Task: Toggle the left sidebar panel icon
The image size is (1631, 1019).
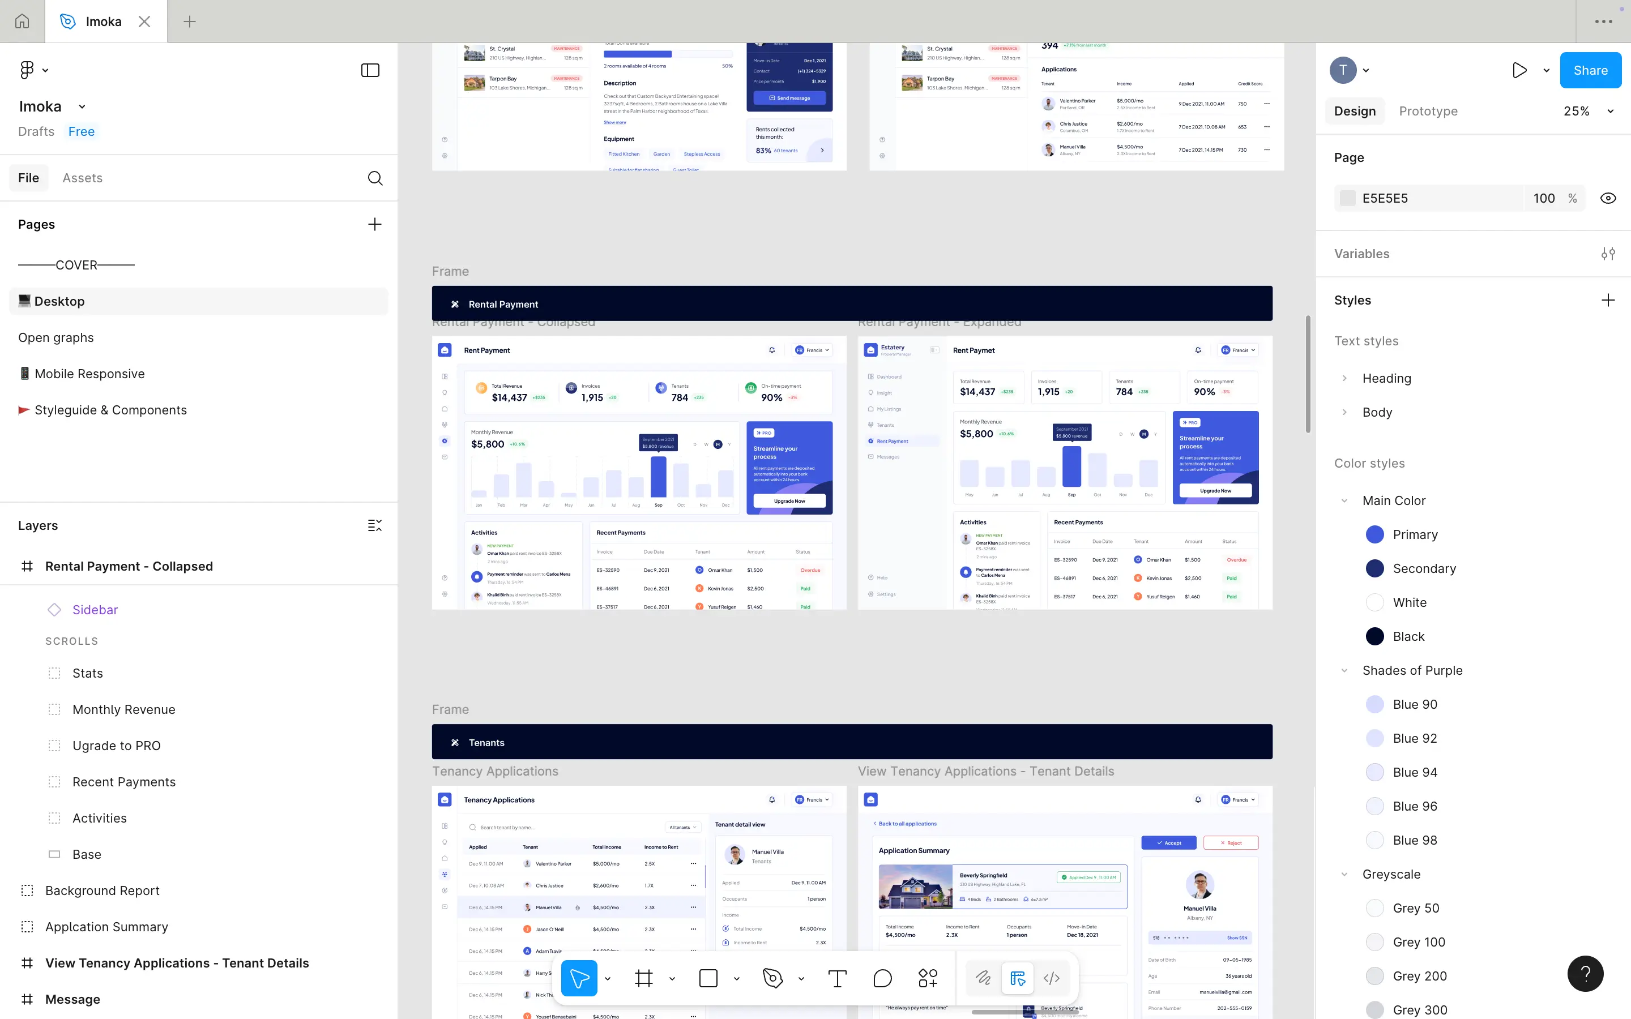Action: click(370, 70)
